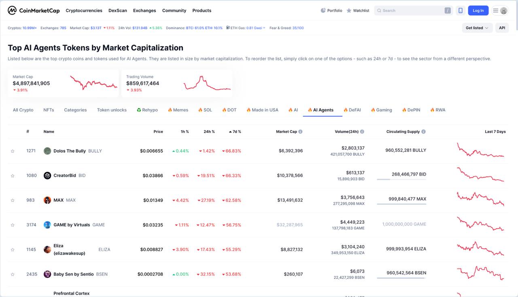
Task: Click the search magnifier icon
Action: (379, 11)
